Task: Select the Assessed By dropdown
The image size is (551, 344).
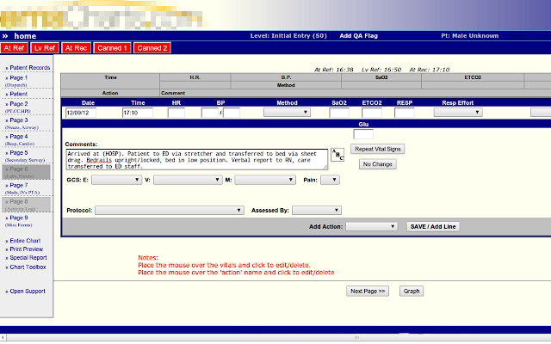Action: pyautogui.click(x=316, y=210)
